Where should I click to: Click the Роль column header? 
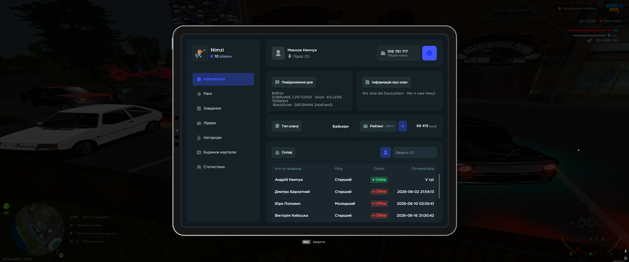point(339,169)
